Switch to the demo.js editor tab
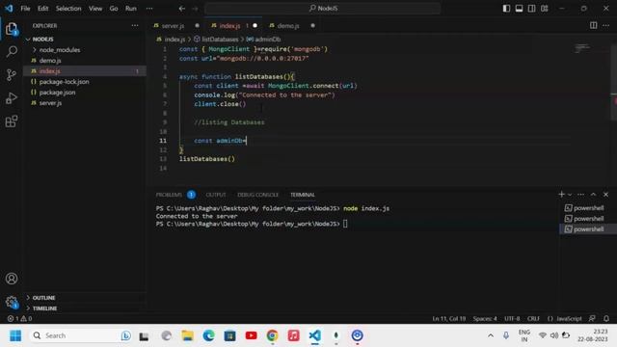 tap(291, 26)
